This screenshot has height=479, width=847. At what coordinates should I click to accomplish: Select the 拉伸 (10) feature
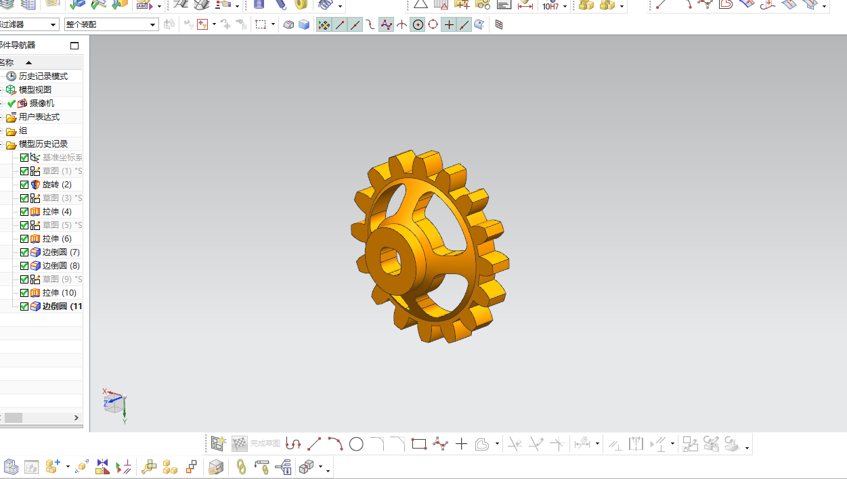(60, 293)
